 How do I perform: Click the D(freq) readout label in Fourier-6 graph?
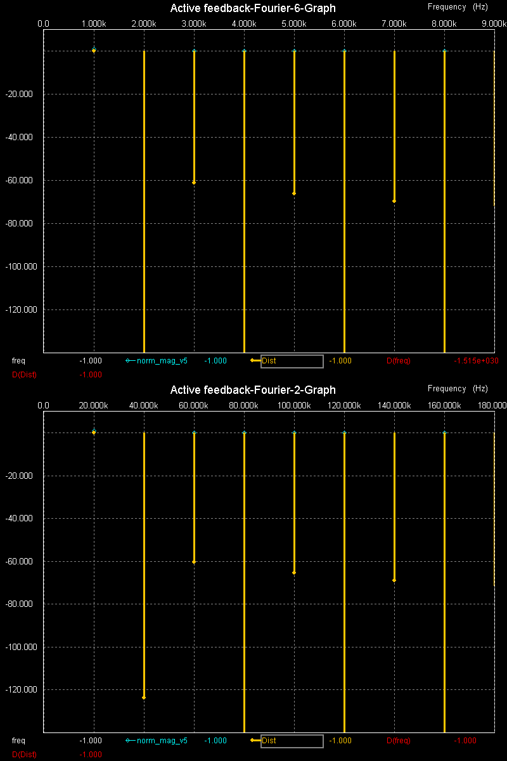tap(399, 361)
